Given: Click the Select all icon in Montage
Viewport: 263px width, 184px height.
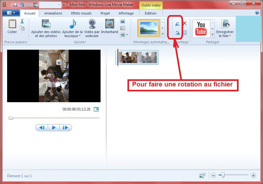Looking at the screenshot, I should [x=185, y=32].
